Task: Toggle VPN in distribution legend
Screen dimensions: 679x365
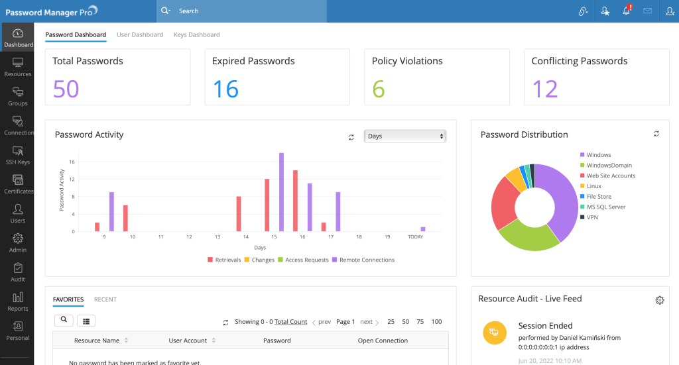Action: click(x=589, y=217)
